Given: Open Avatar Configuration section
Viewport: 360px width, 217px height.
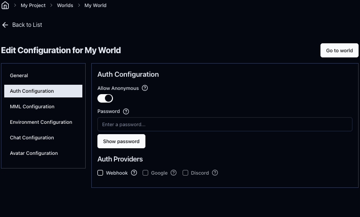Looking at the screenshot, I should coord(34,153).
